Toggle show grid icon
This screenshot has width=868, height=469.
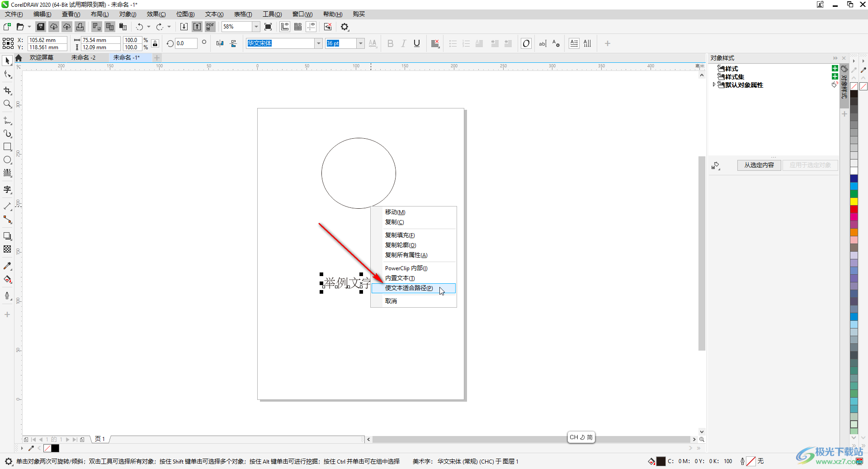pos(298,27)
